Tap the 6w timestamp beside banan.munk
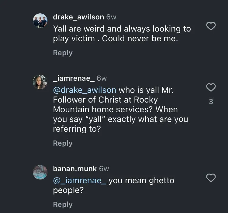 point(104,168)
